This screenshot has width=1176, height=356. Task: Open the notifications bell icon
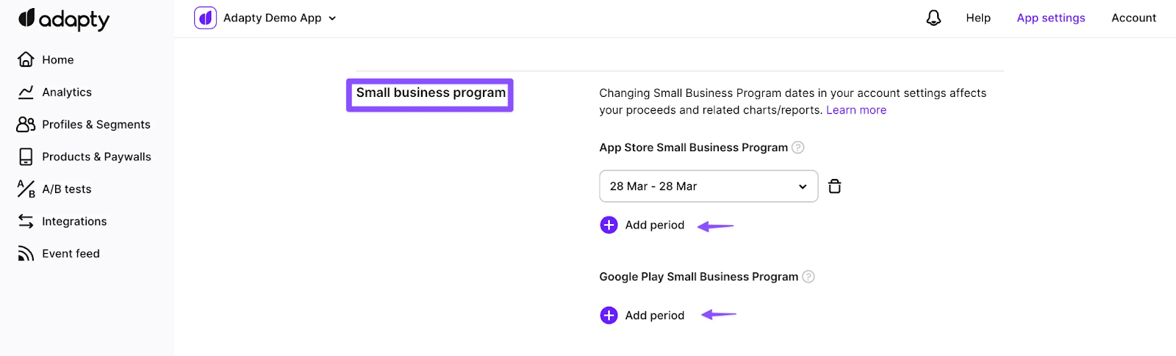(x=933, y=18)
